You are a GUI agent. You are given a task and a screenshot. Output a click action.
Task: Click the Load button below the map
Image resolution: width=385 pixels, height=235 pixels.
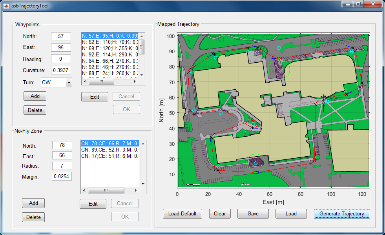[x=291, y=214]
